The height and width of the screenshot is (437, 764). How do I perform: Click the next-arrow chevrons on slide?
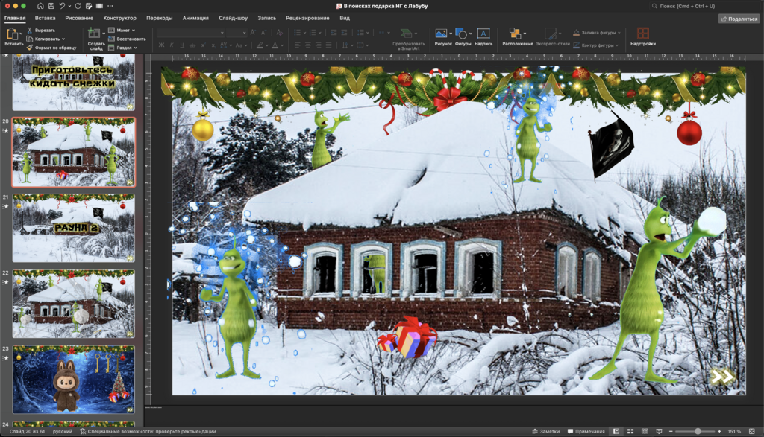(721, 376)
